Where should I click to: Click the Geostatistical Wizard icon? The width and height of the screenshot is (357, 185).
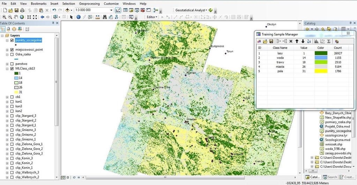pos(210,10)
